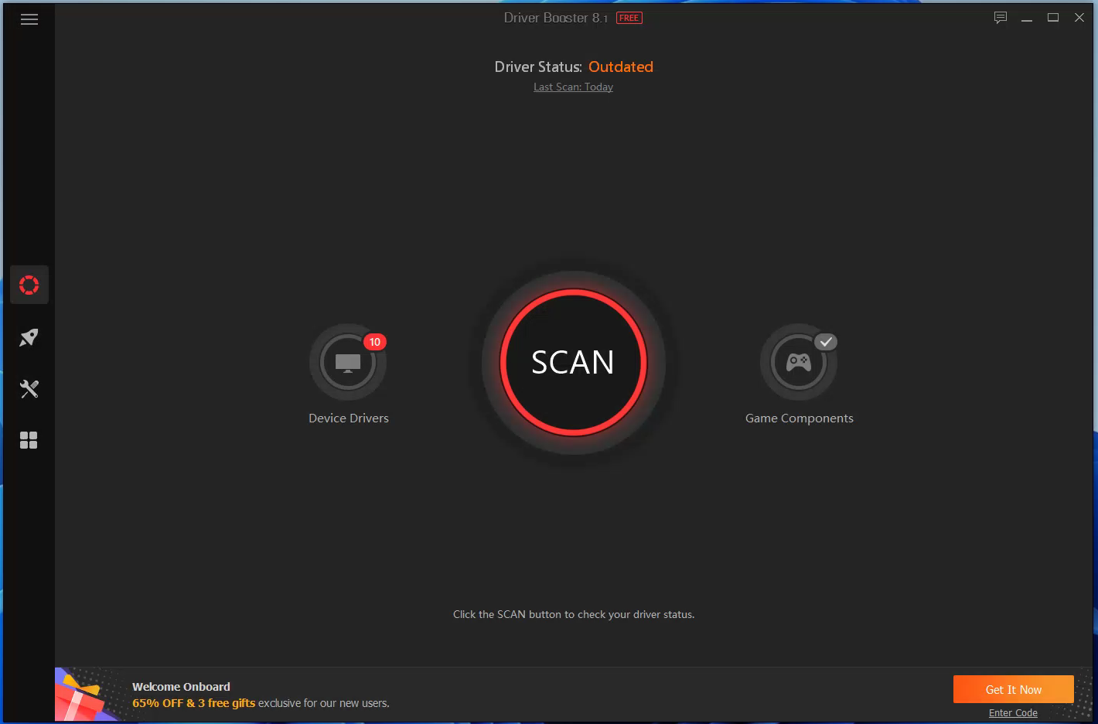Open the Last Scan: Today link
This screenshot has height=724, width=1098.
[x=573, y=87]
